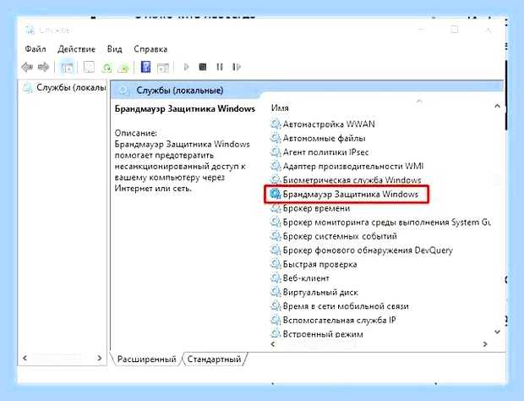The width and height of the screenshot is (524, 401).
Task: Select service Агент политики IPsec
Action: tap(325, 152)
